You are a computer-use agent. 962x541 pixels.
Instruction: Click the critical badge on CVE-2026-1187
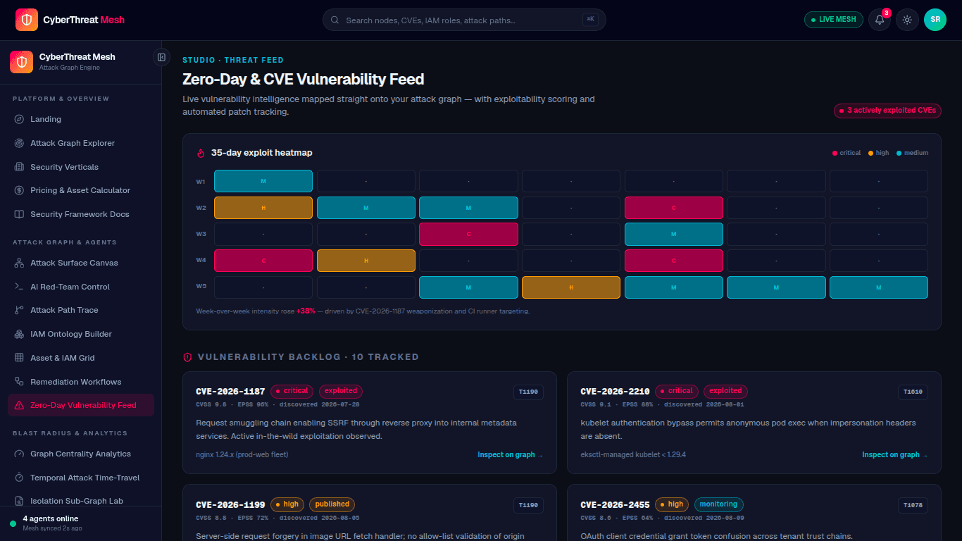click(x=292, y=391)
